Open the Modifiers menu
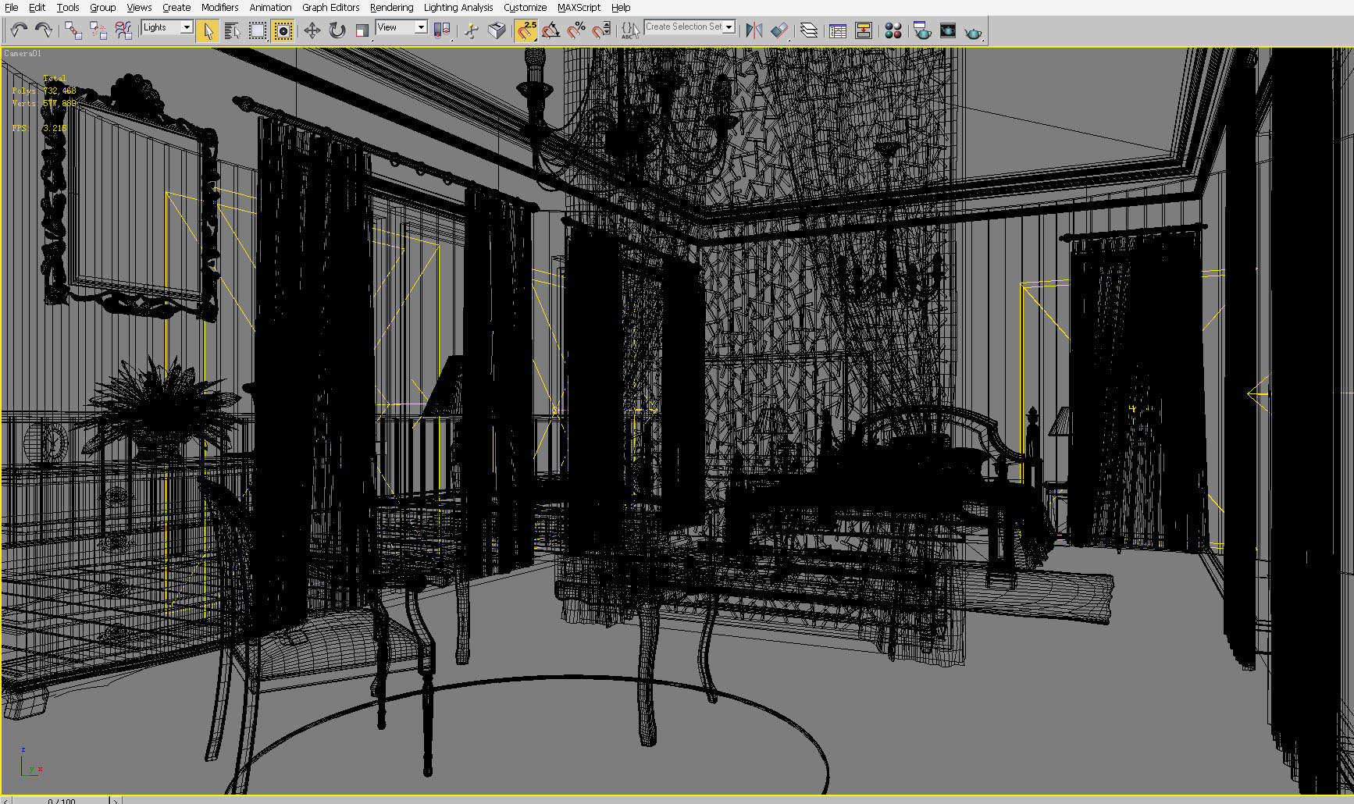Image resolution: width=1354 pixels, height=804 pixels. point(220,7)
